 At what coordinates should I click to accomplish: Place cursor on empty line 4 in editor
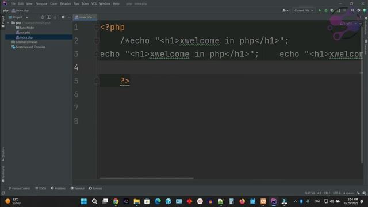pos(230,68)
